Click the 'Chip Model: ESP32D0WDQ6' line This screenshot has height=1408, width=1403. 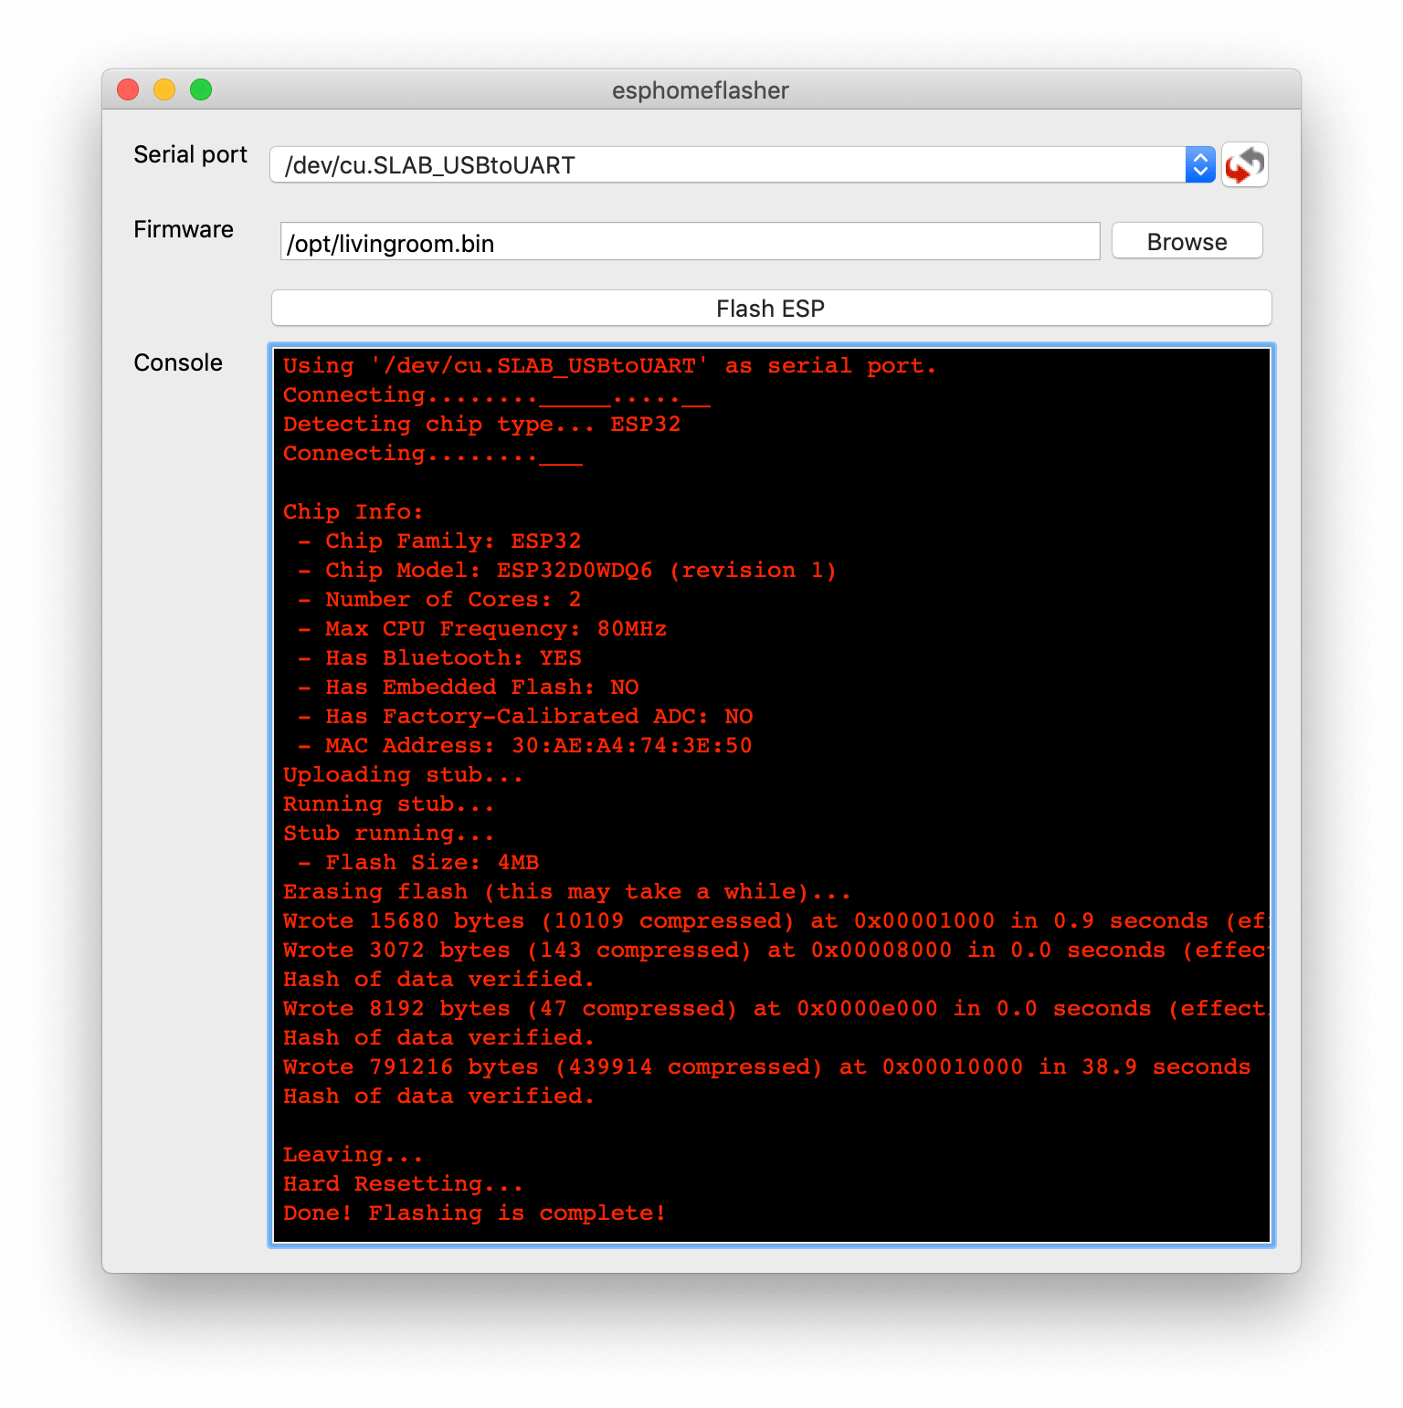[567, 571]
